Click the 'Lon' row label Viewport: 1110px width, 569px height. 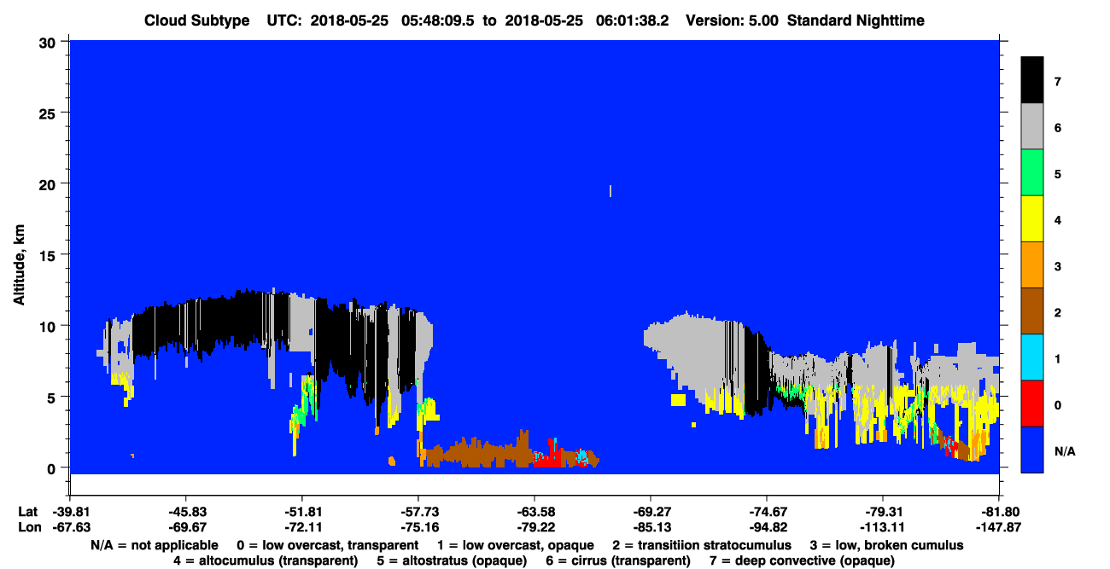point(28,527)
